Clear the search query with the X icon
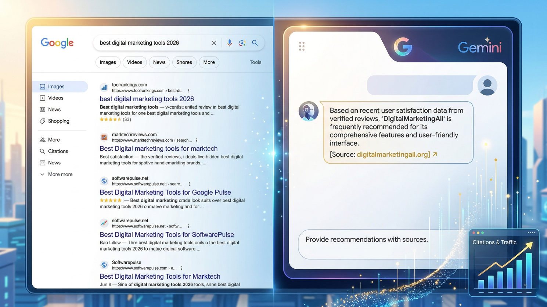This screenshot has width=547, height=307. pyautogui.click(x=214, y=43)
